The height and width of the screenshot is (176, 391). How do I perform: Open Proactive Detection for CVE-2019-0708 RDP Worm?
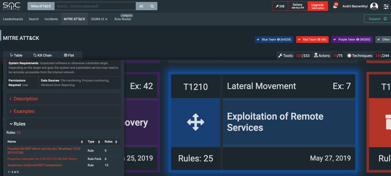click(42, 159)
